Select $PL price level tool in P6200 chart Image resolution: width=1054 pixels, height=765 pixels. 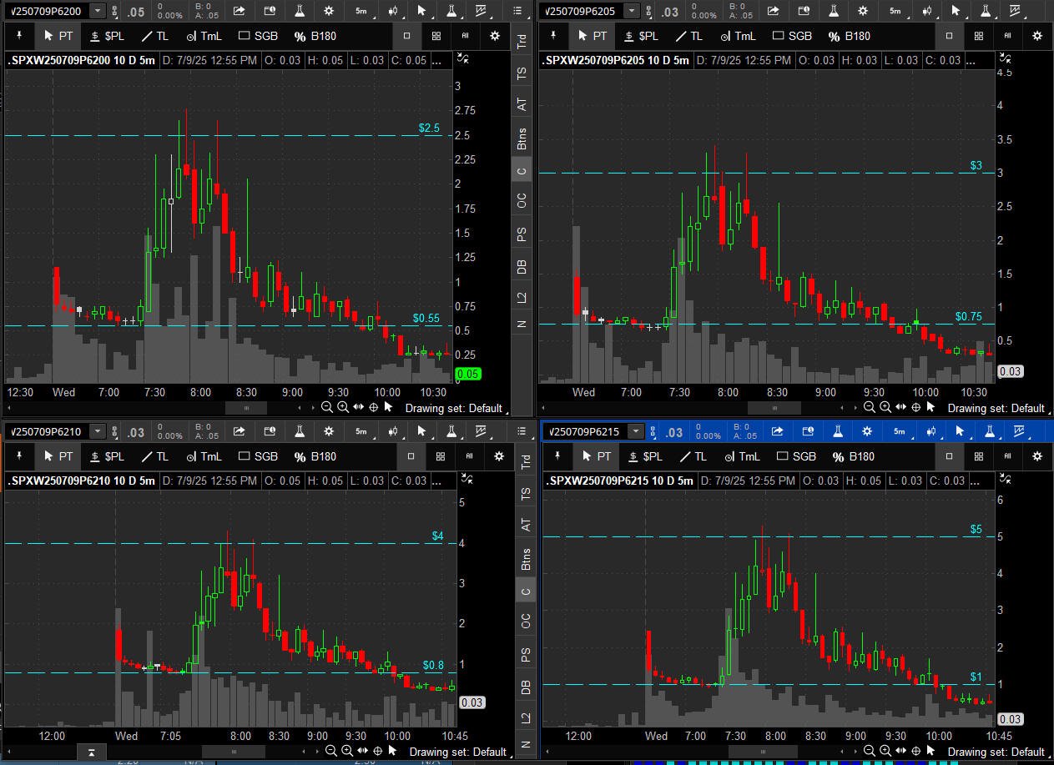click(107, 36)
